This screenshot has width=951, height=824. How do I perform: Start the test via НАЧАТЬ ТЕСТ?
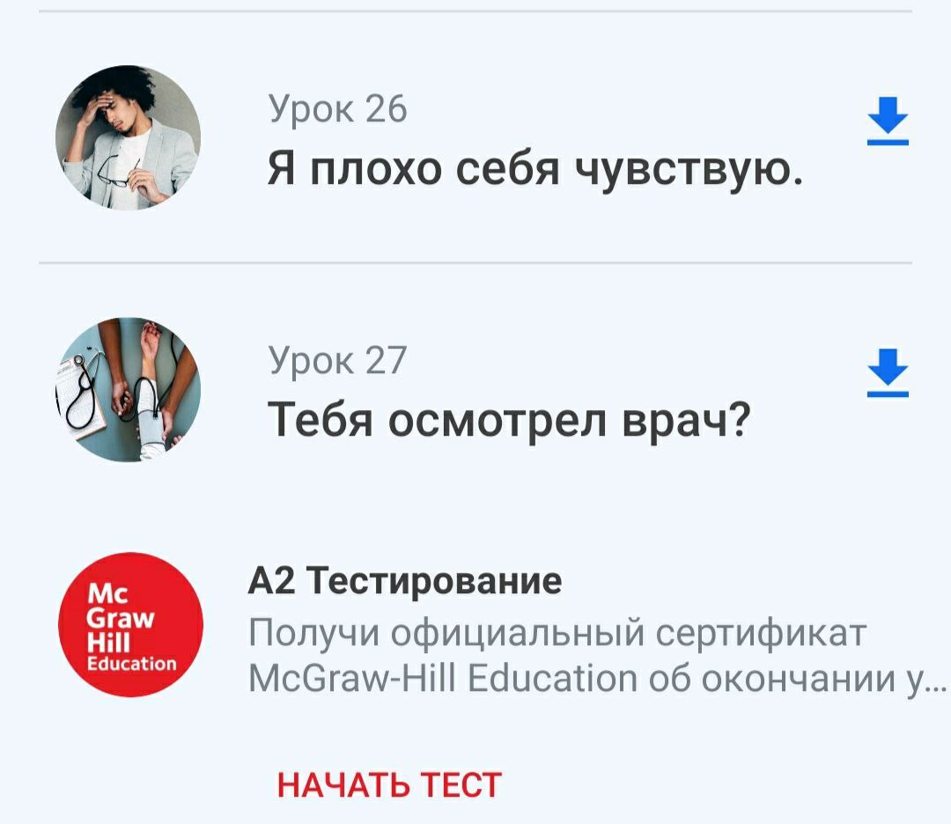(389, 784)
